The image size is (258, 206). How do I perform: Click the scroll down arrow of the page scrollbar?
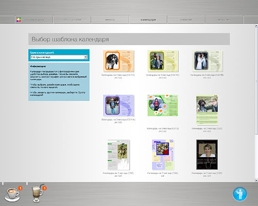click(256, 180)
